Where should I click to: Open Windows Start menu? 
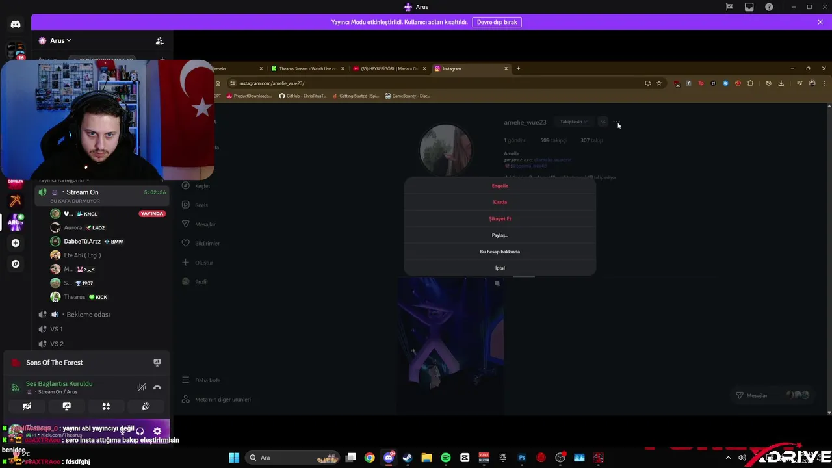pos(234,458)
